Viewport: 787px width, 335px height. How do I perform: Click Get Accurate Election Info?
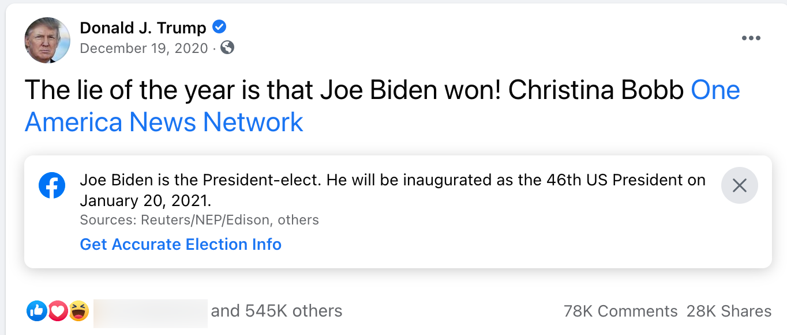[180, 244]
